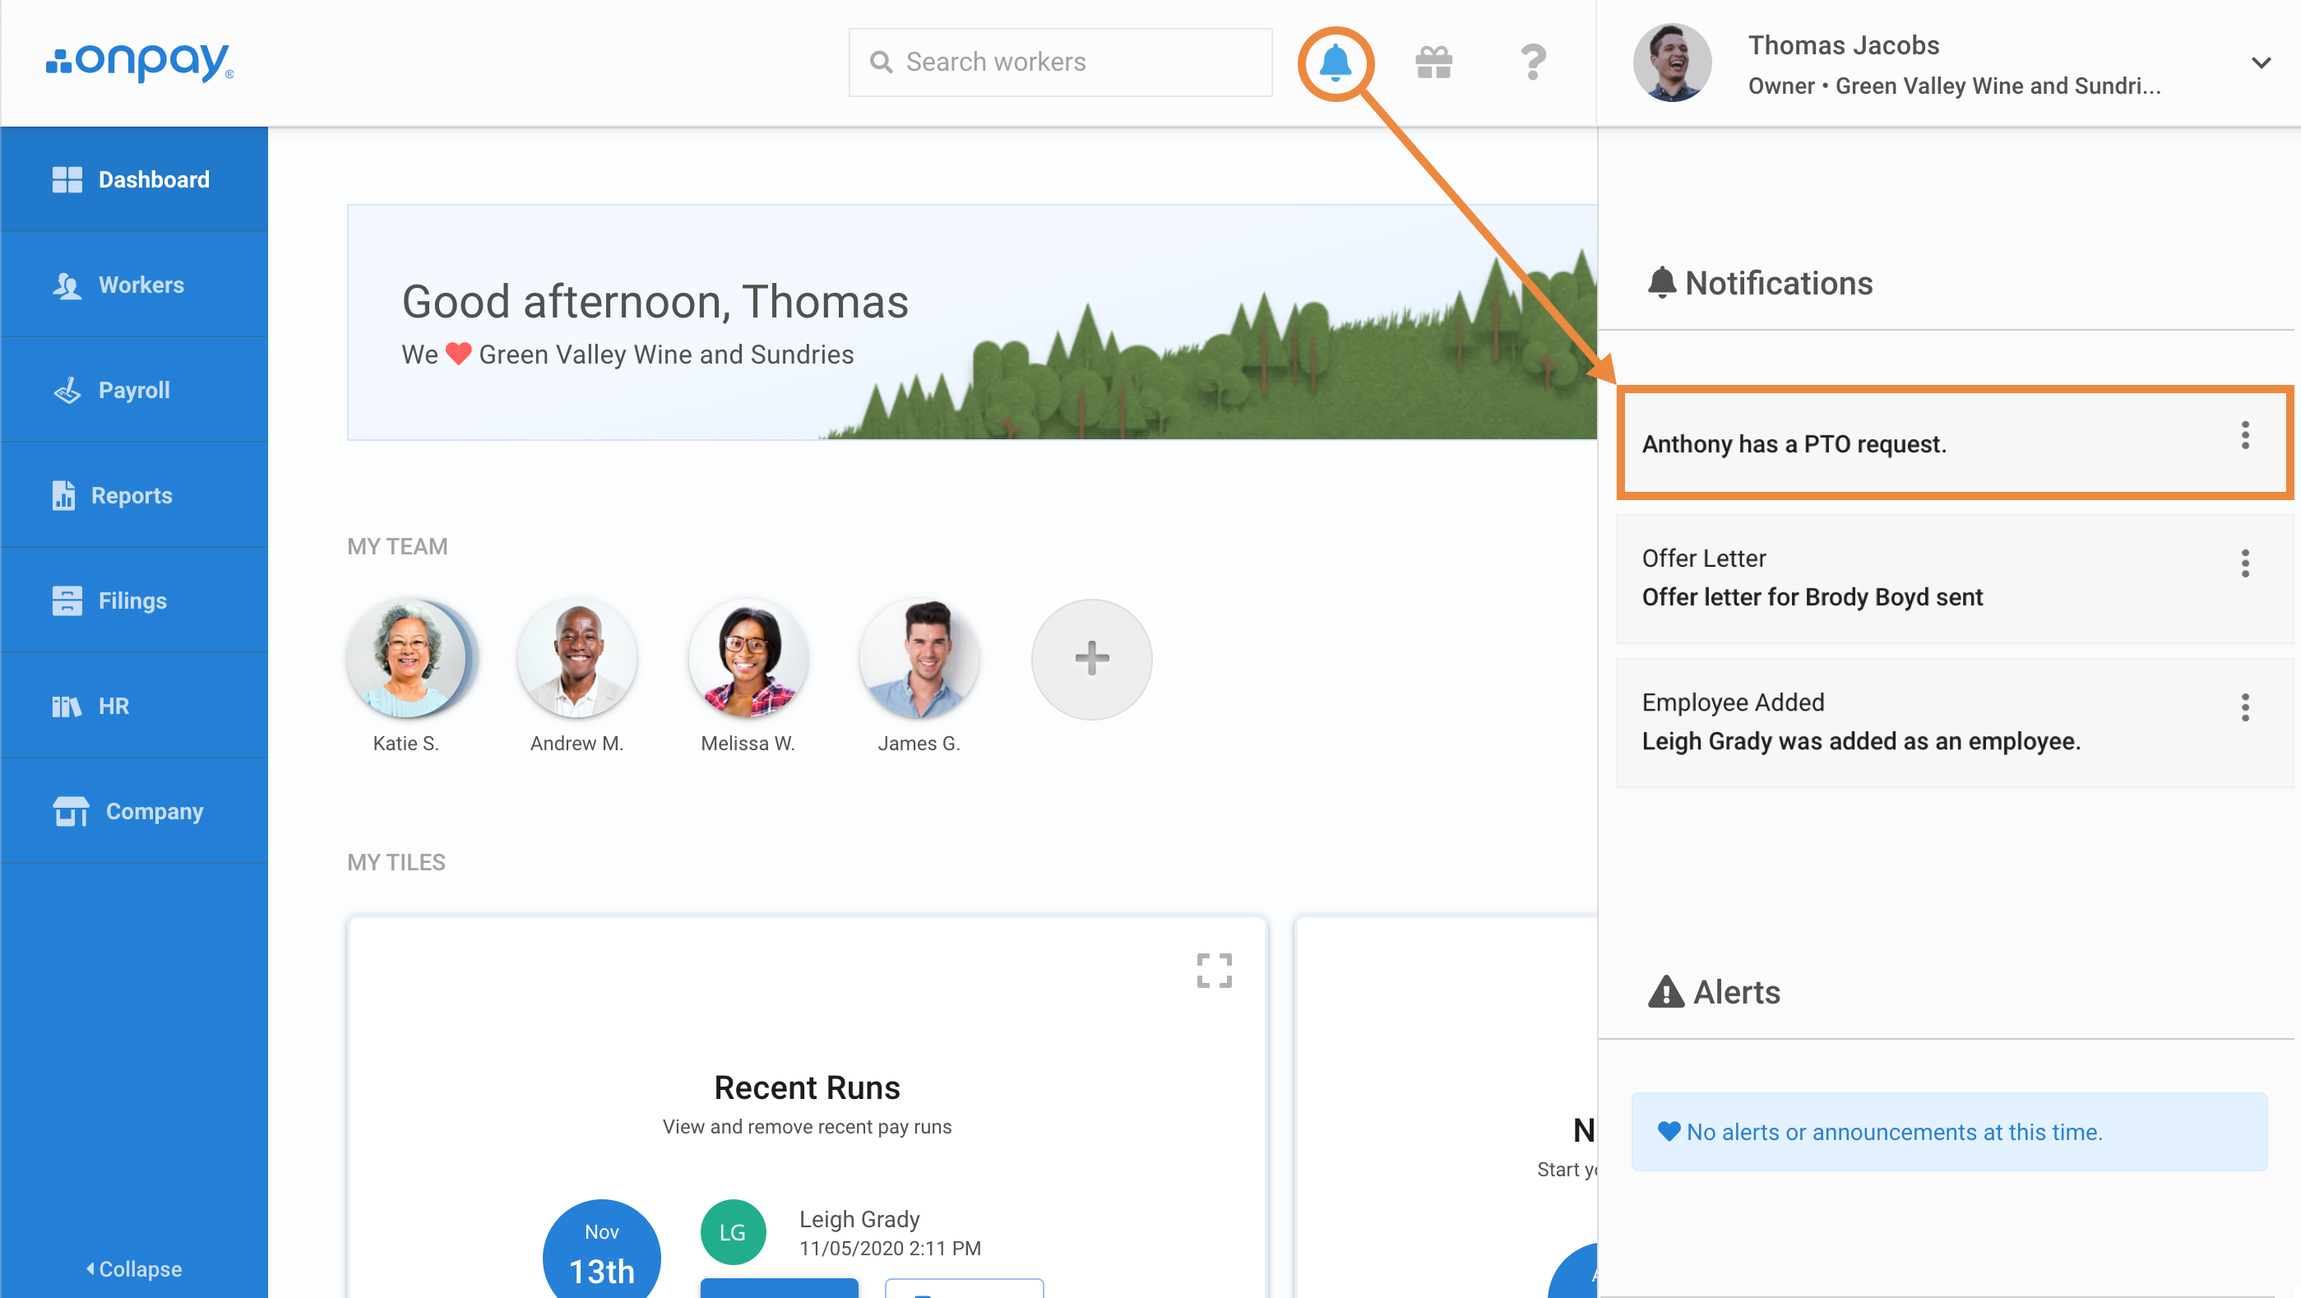Open the notifications bell icon
The image size is (2301, 1298).
point(1335,63)
